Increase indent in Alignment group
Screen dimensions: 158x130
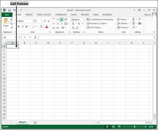pos(58,28)
